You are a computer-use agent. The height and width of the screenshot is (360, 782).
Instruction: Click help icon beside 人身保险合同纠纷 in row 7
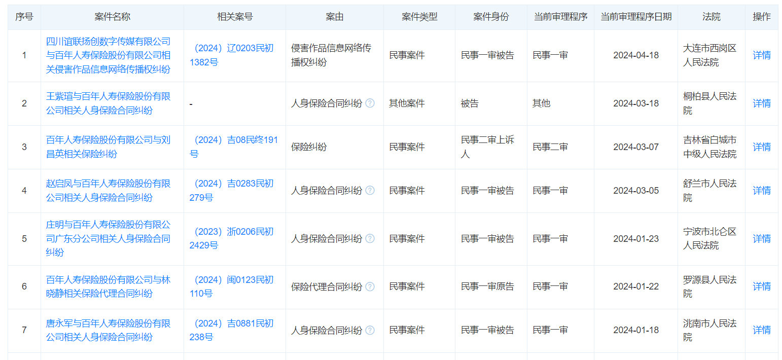370,330
